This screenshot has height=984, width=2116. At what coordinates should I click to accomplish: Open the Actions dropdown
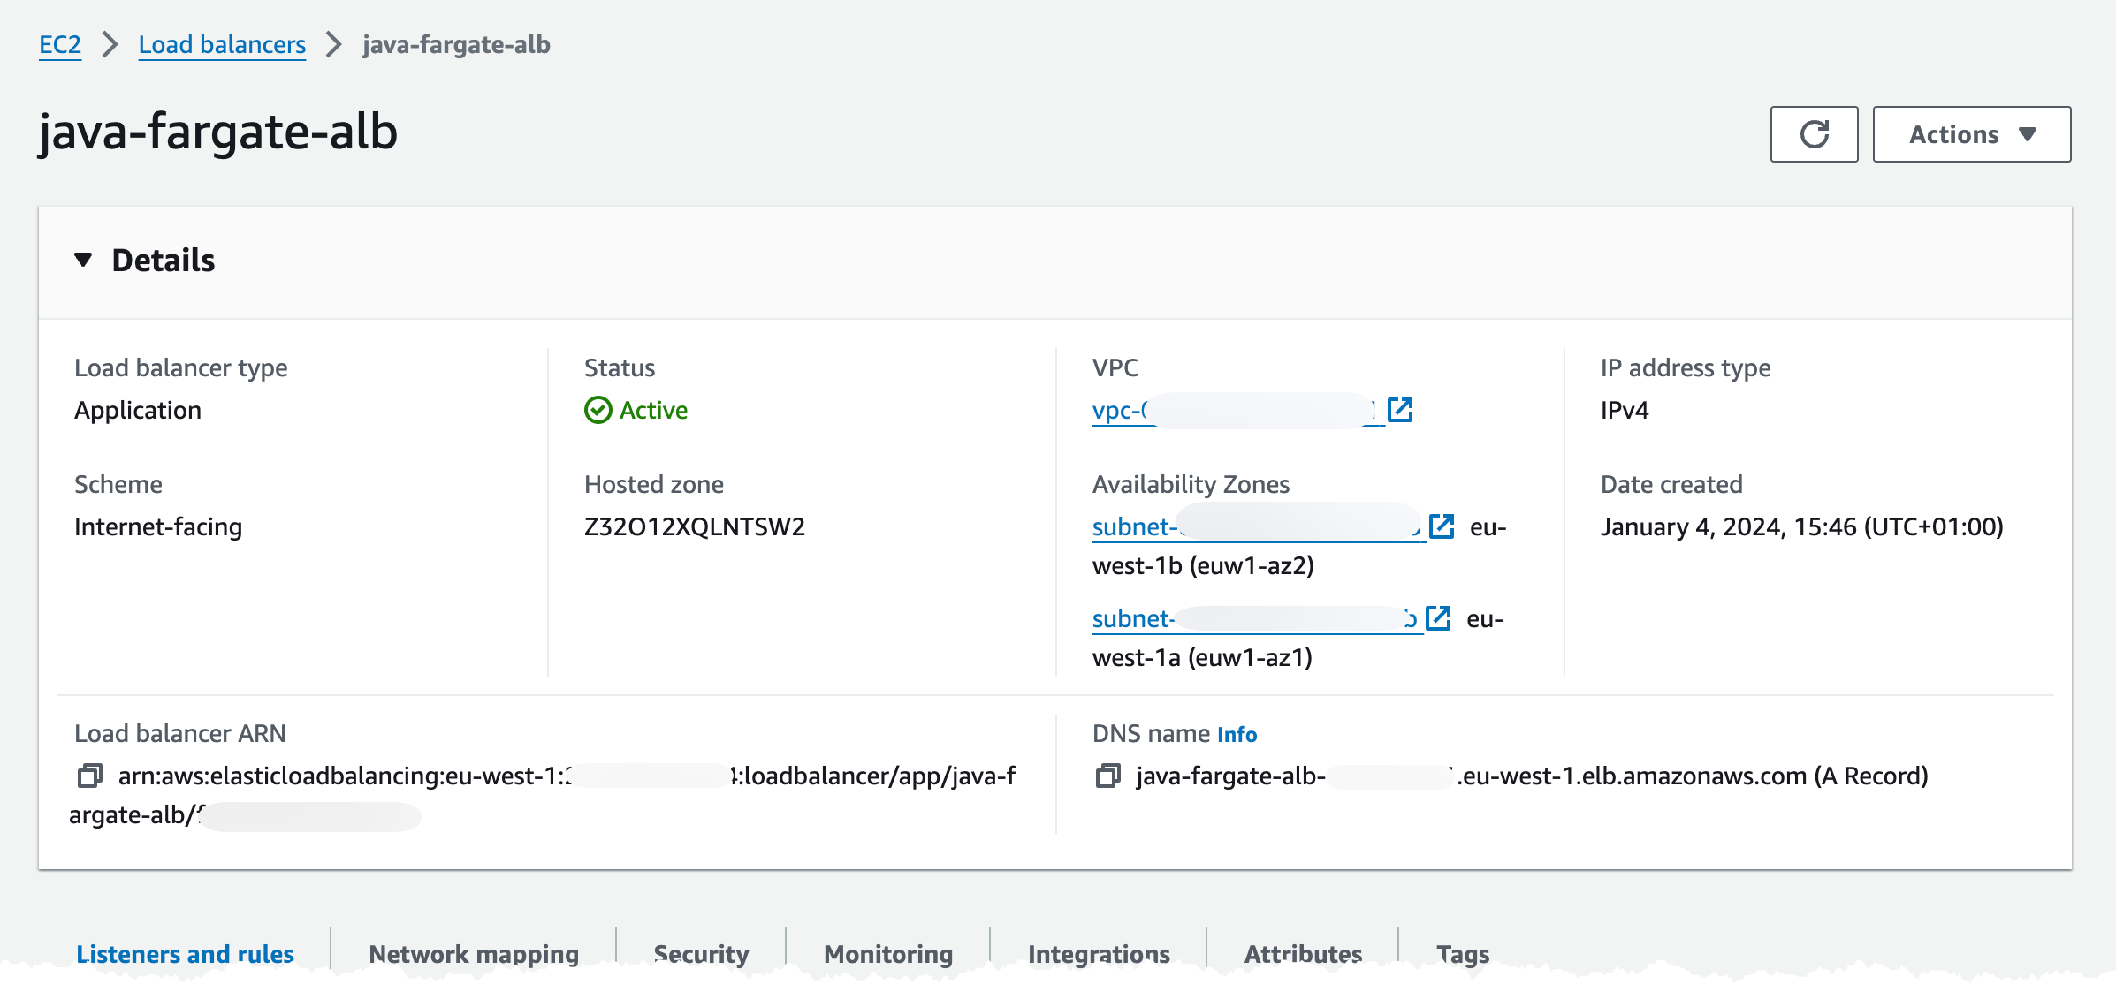point(1971,134)
